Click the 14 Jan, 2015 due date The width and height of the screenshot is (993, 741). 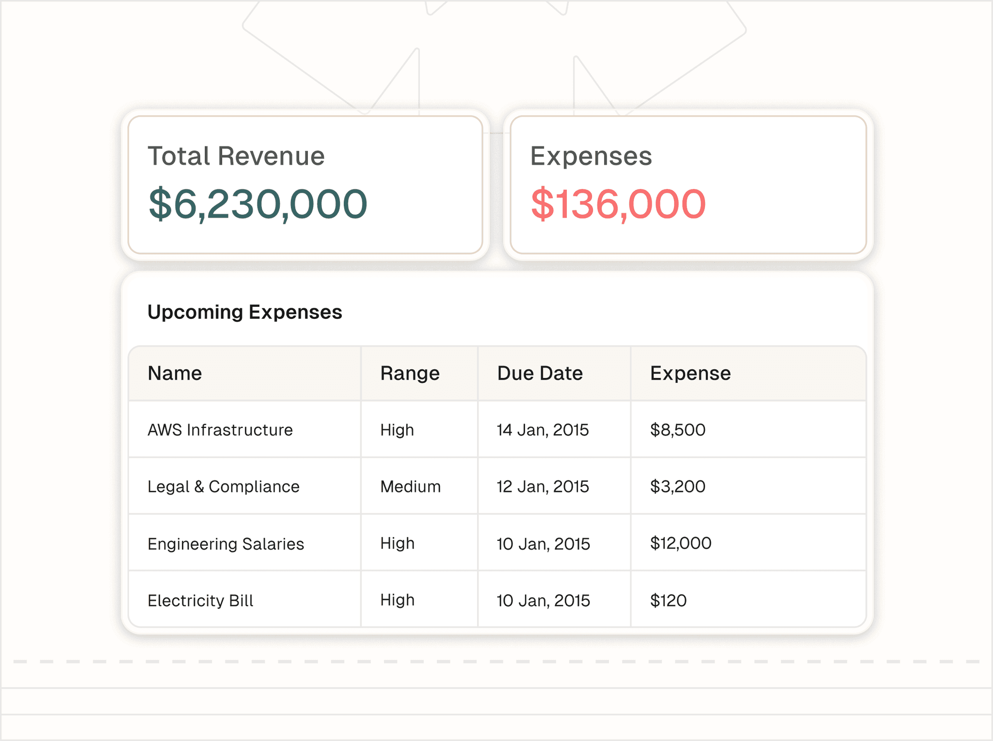(543, 430)
